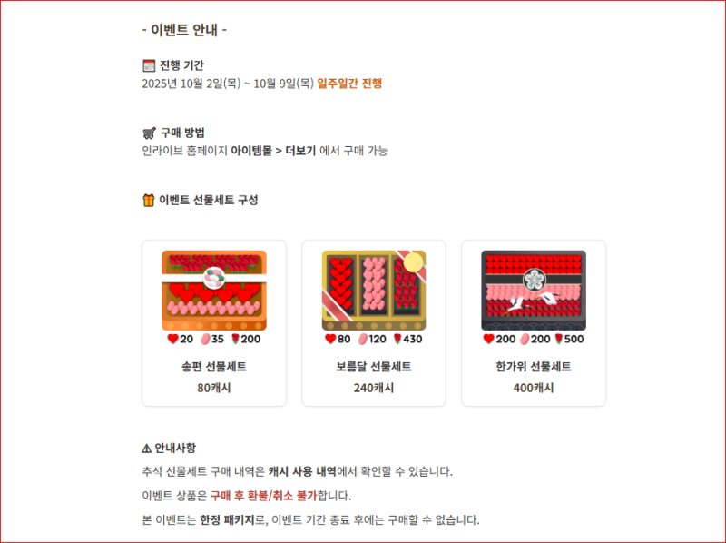Click the red heart icon showing 20
This screenshot has height=543, width=726.
(172, 339)
